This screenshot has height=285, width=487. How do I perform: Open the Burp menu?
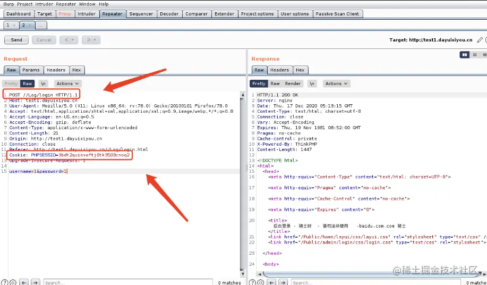(8, 4)
